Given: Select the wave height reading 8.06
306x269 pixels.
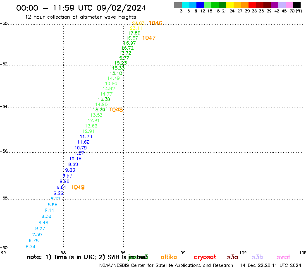Looking at the screenshot, I should click(46, 216).
